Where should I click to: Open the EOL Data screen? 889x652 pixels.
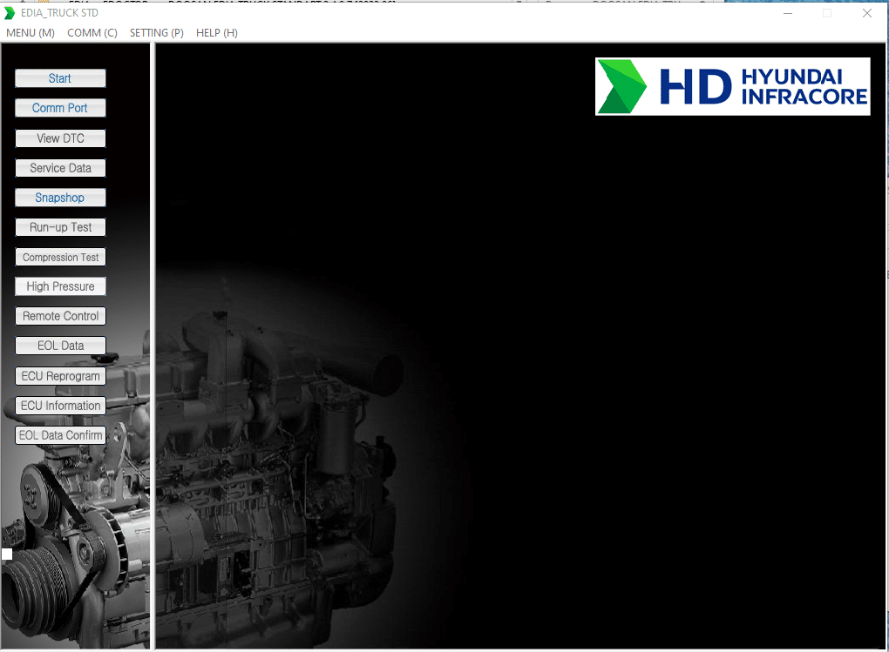click(x=60, y=346)
